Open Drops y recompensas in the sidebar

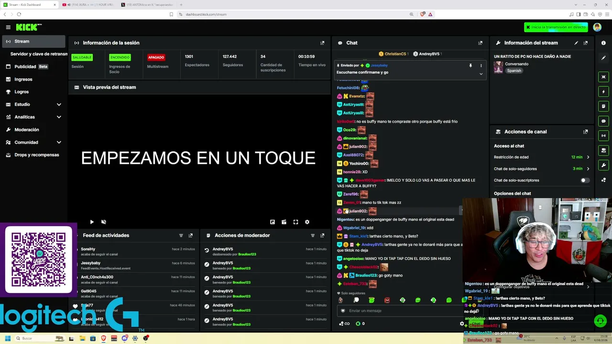(x=33, y=155)
